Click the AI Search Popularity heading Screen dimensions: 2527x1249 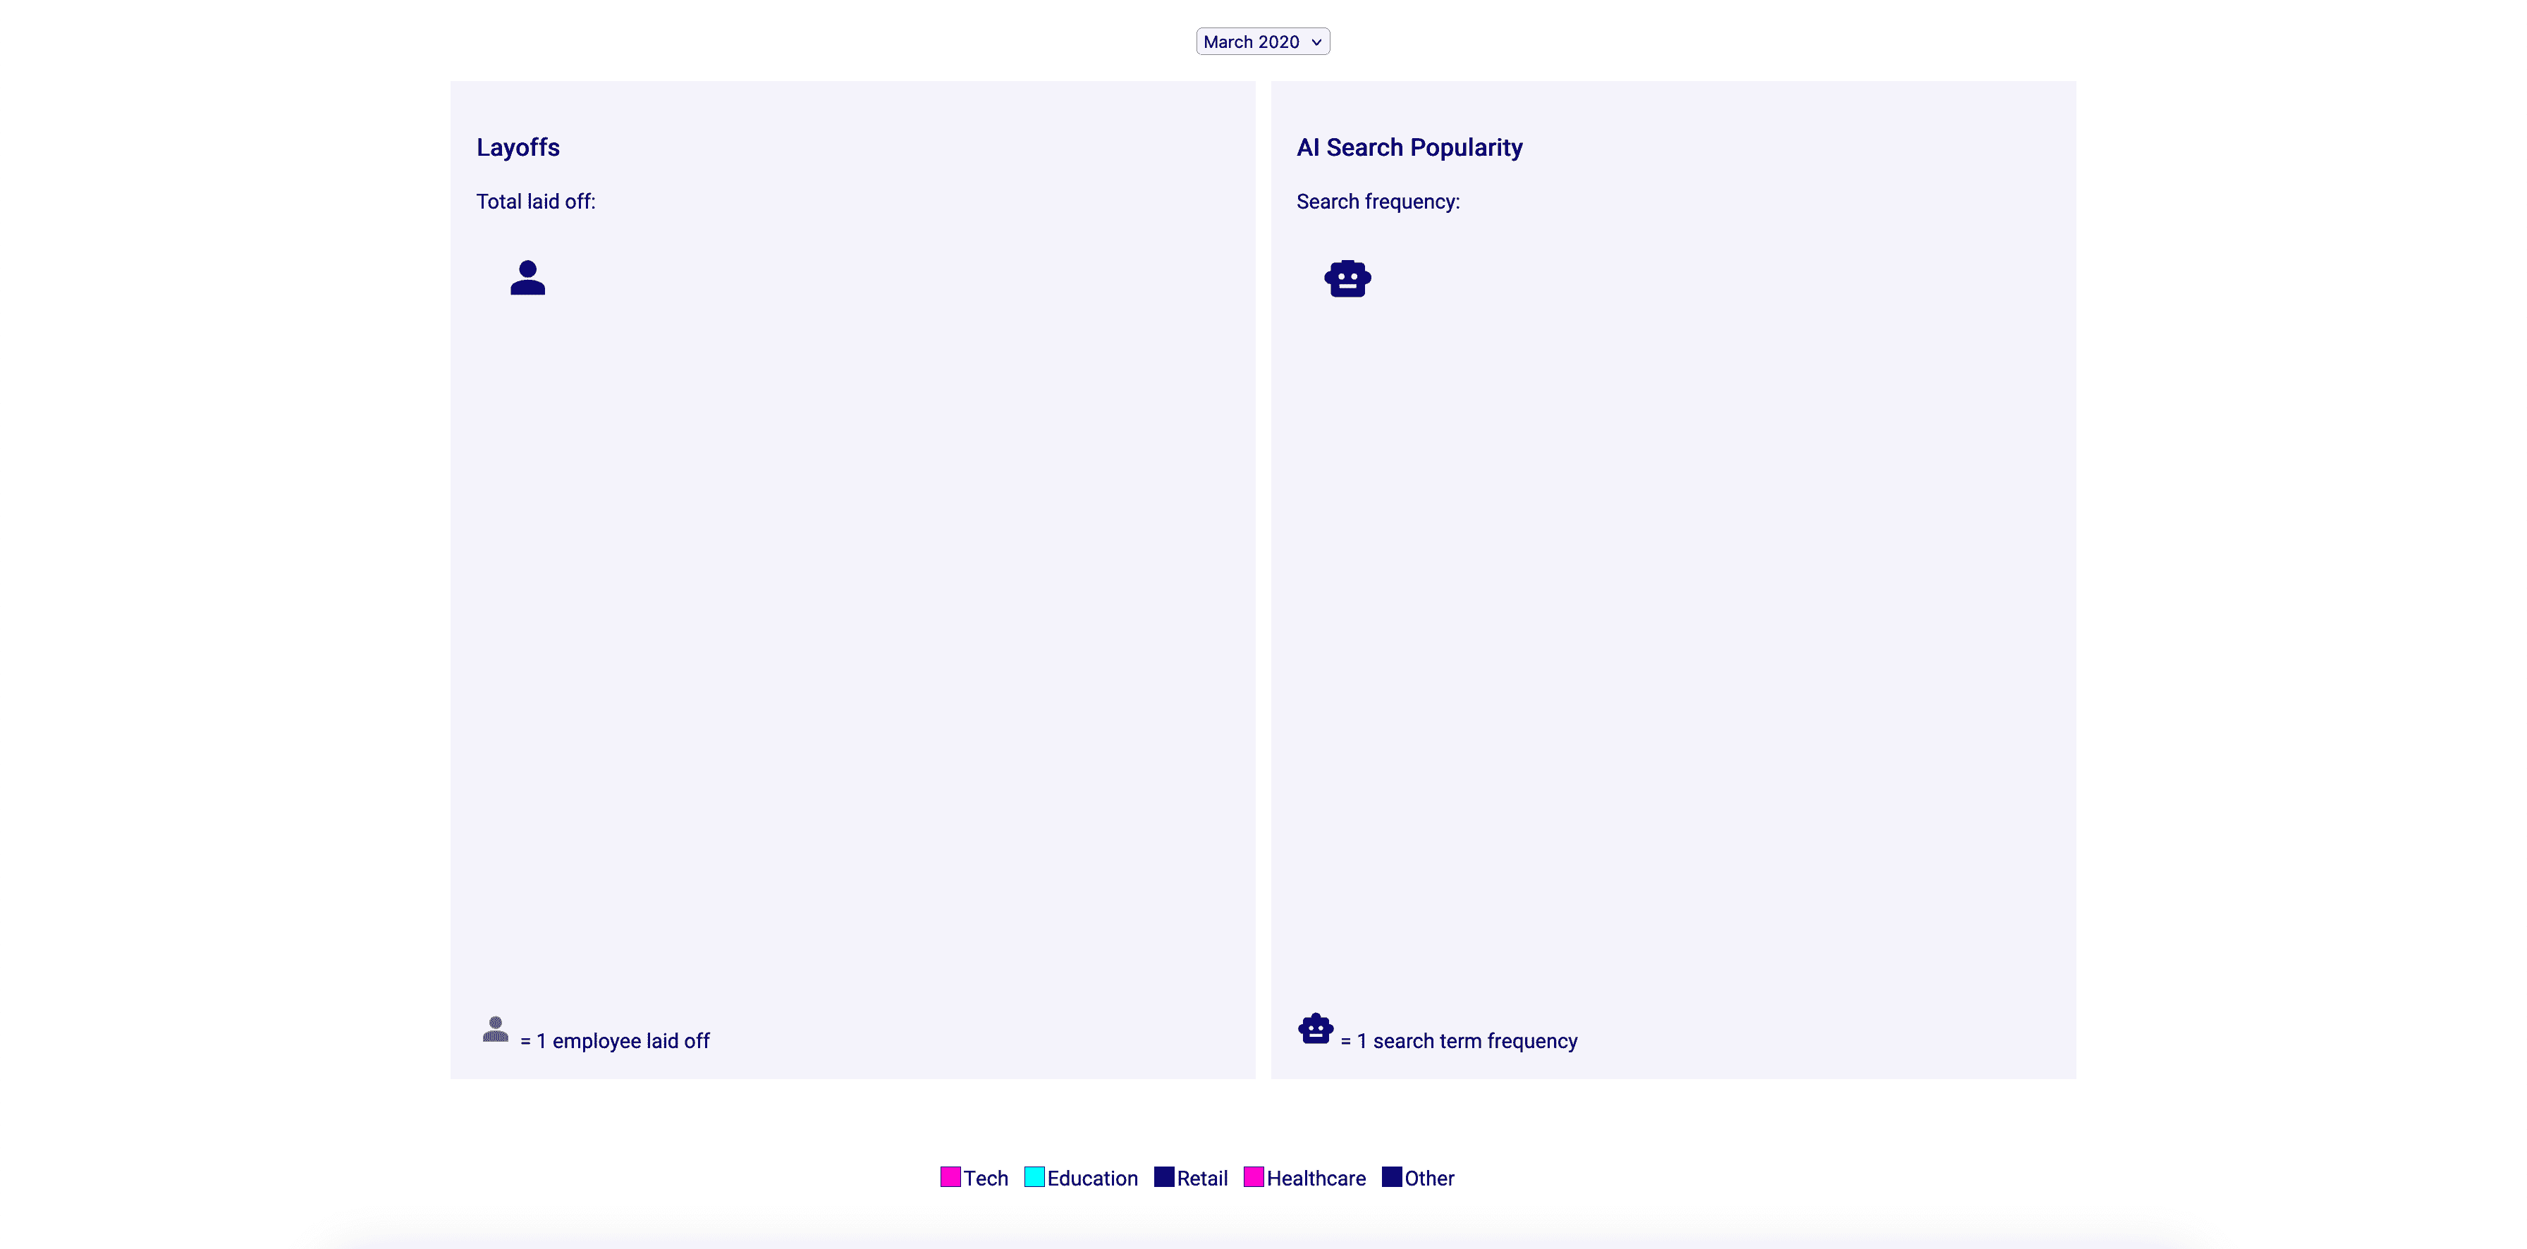[x=1409, y=147]
